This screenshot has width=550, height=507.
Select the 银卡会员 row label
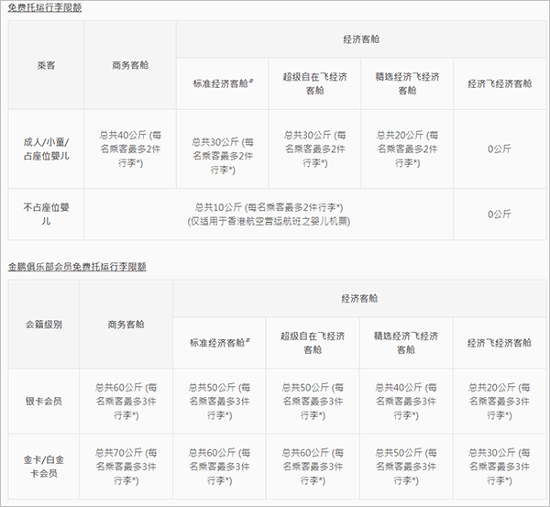tap(44, 402)
